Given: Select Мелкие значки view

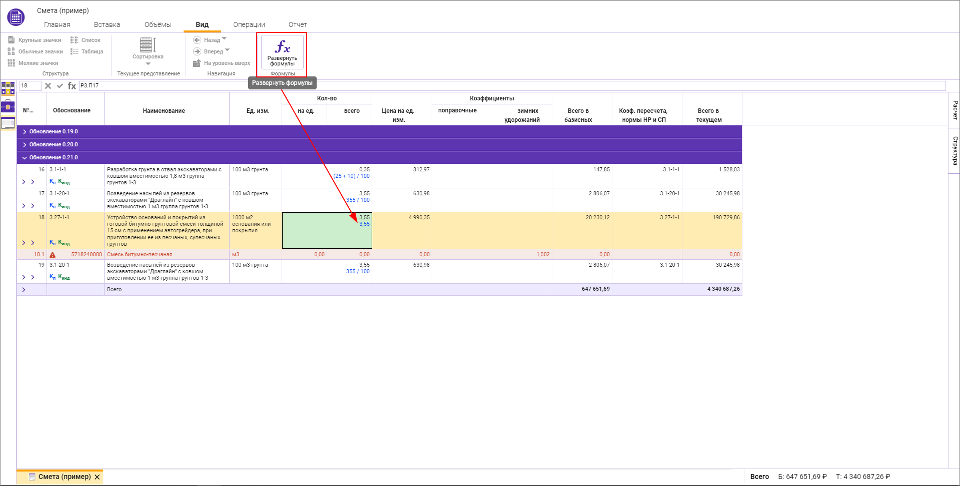Looking at the screenshot, I should [x=33, y=63].
